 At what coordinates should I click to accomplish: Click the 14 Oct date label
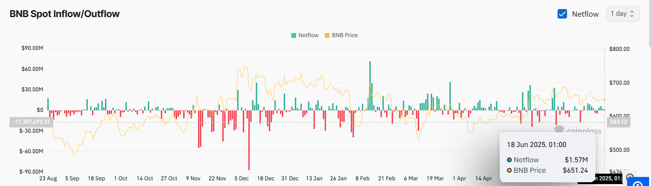[x=145, y=179]
